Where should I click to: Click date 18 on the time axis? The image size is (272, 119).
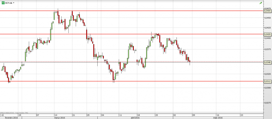tap(138, 115)
